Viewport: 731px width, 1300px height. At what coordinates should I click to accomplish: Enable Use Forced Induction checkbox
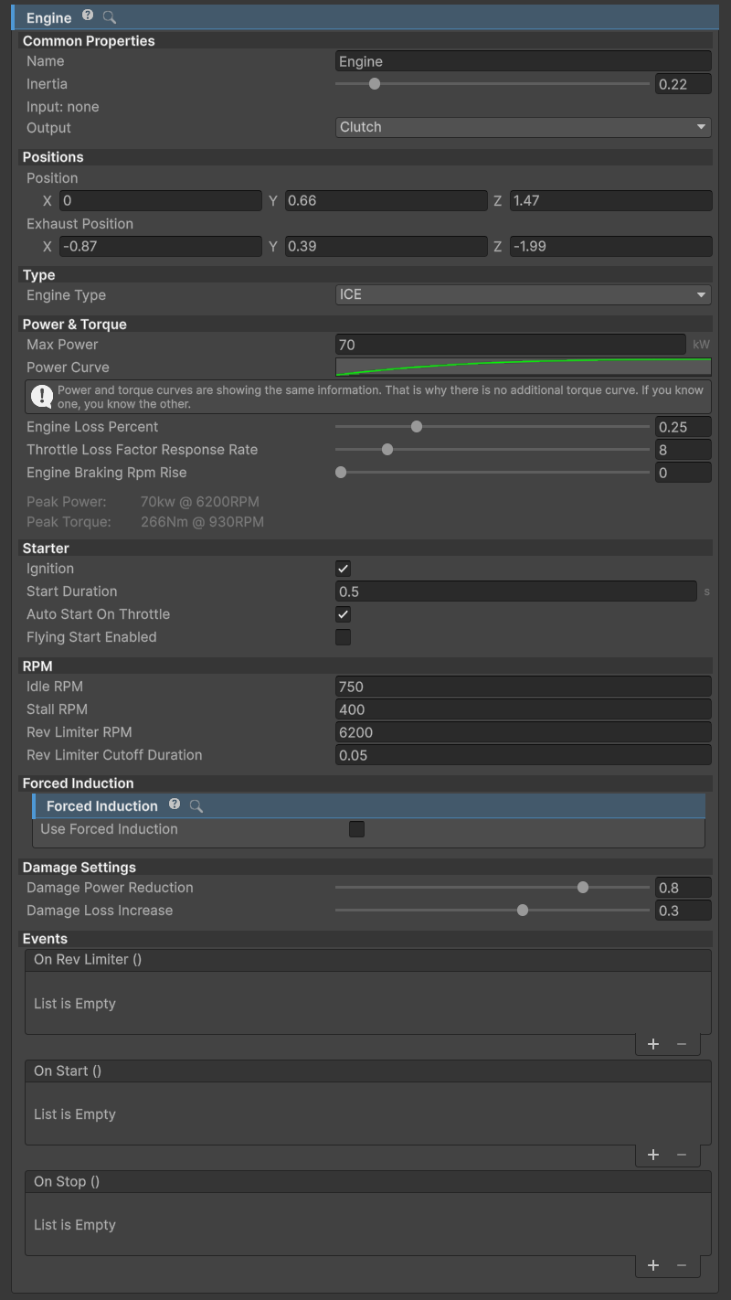pyautogui.click(x=357, y=829)
